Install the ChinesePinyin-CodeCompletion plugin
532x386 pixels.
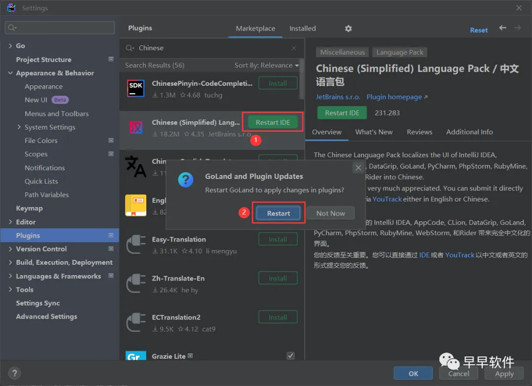tap(278, 83)
